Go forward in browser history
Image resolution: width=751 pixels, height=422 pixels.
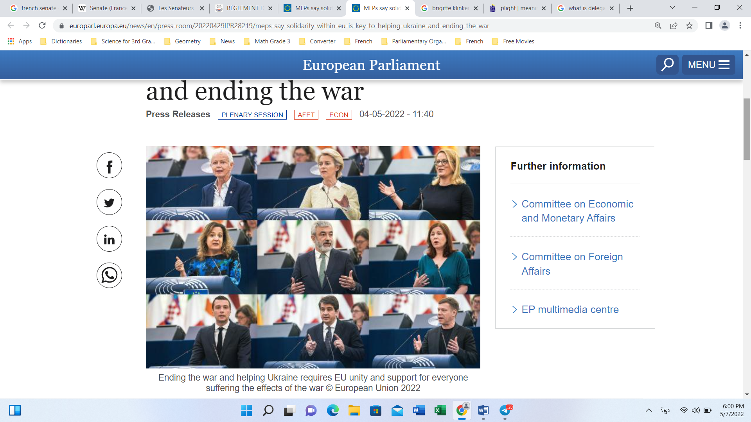pyautogui.click(x=26, y=26)
